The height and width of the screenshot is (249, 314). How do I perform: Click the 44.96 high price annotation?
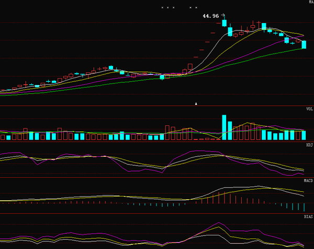211,16
